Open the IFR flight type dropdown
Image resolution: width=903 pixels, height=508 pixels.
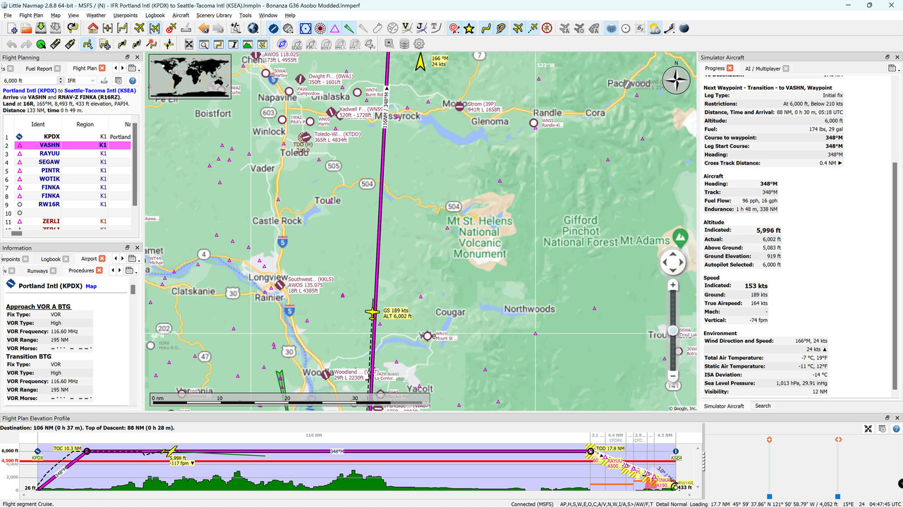tap(80, 80)
